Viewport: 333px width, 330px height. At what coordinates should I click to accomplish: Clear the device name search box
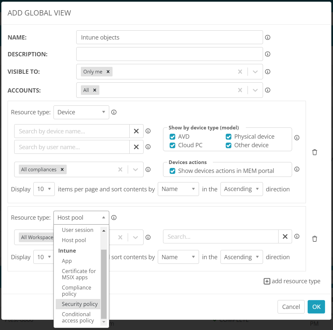pyautogui.click(x=136, y=131)
